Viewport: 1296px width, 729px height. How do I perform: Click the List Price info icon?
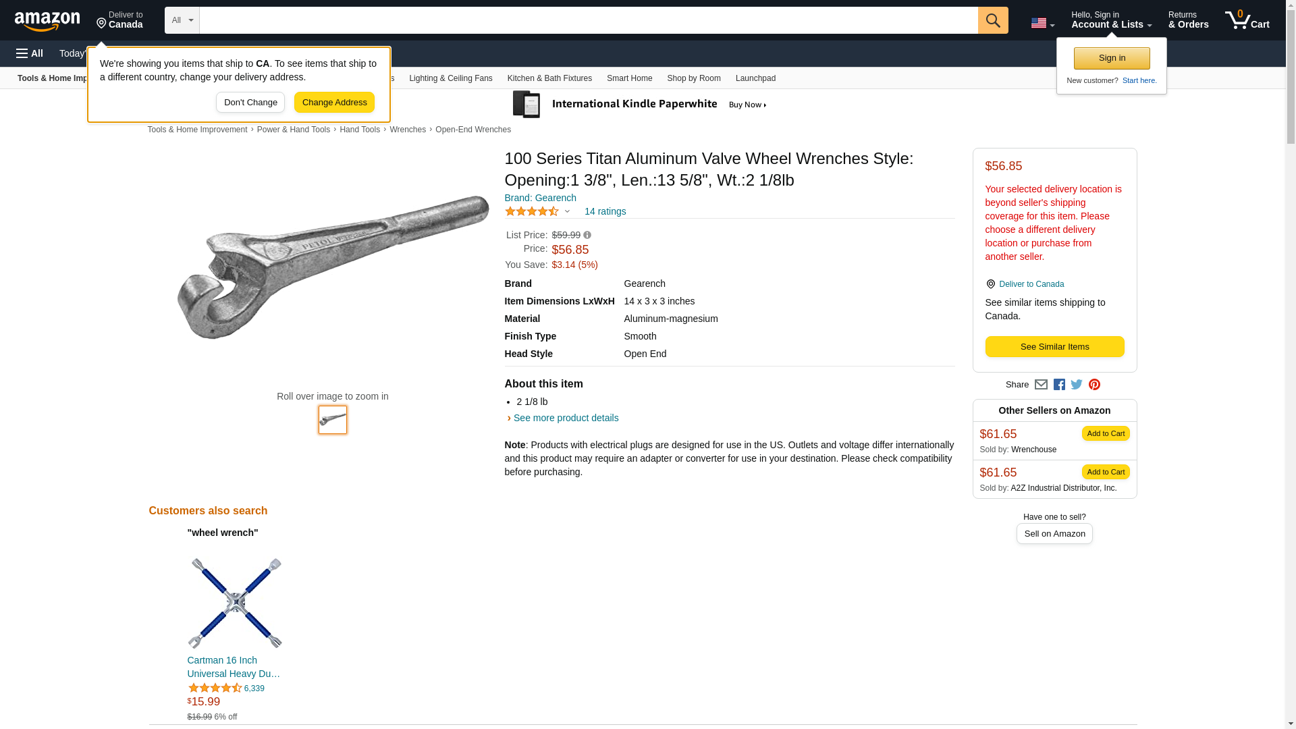click(x=587, y=236)
